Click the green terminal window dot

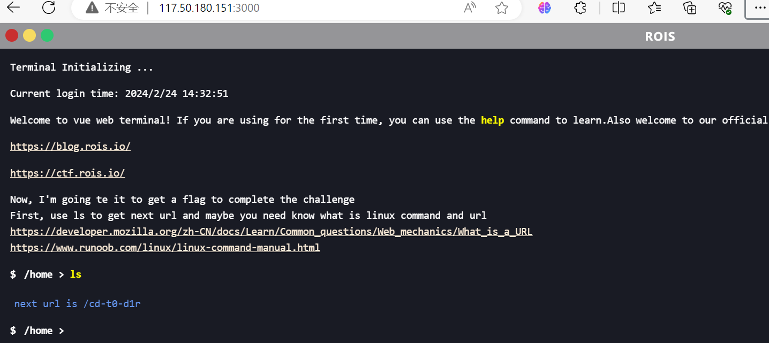pos(47,35)
